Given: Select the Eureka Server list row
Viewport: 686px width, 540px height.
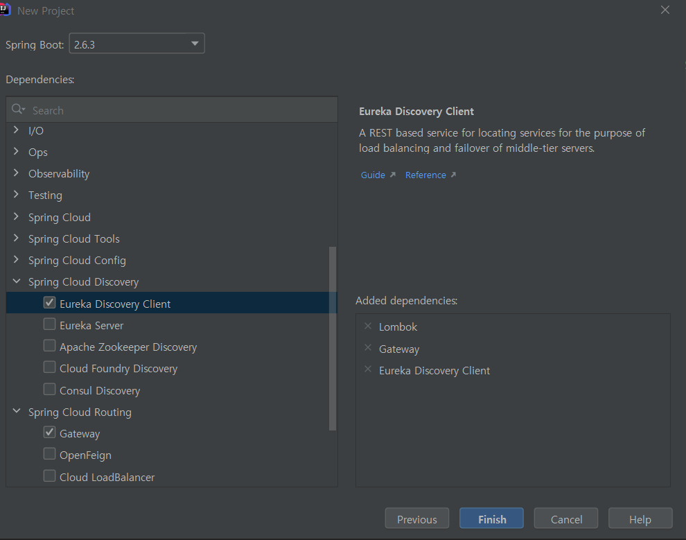Looking at the screenshot, I should [x=172, y=325].
